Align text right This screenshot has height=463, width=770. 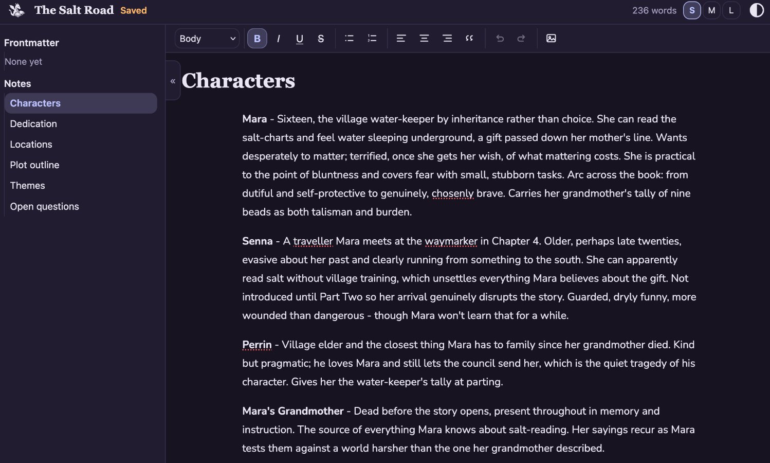pos(447,39)
